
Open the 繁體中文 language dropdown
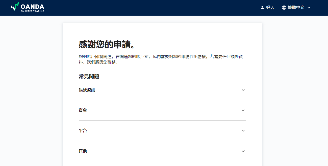[296, 8]
